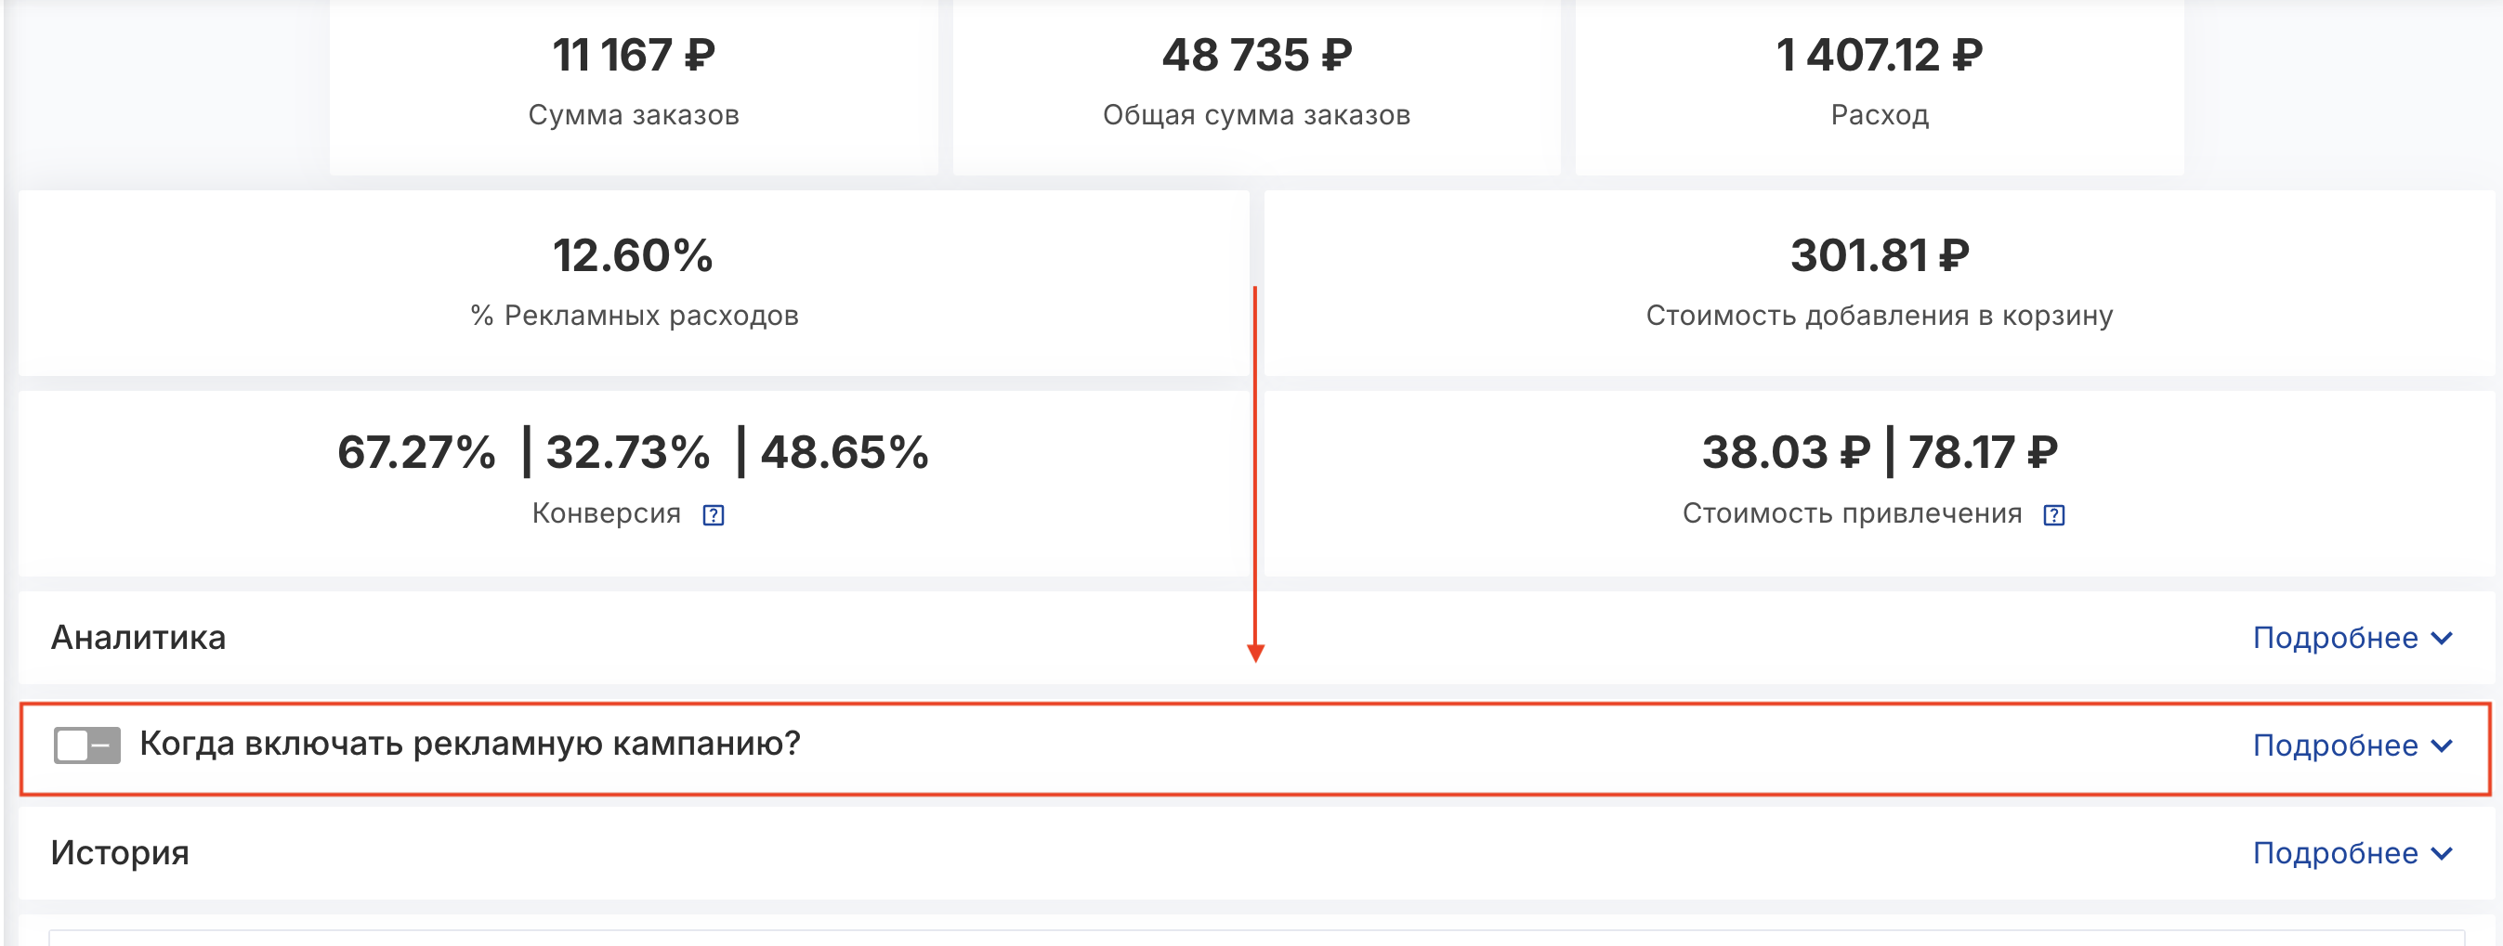This screenshot has height=946, width=2503.
Task: Click the Подробнее link in the Аналитика row
Action: coord(2335,638)
